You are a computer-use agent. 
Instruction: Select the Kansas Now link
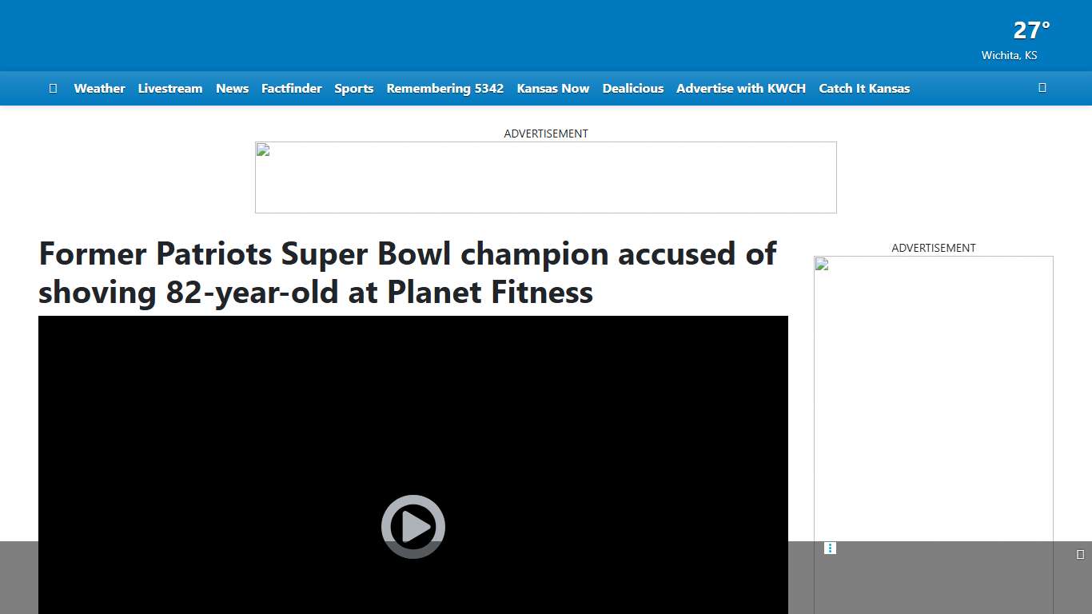[552, 88]
